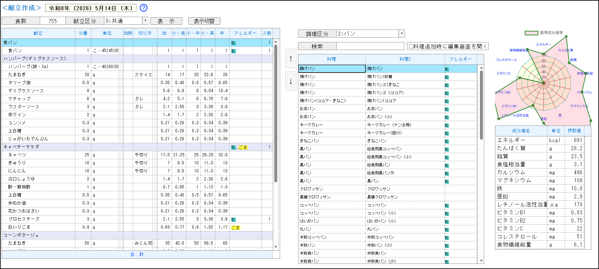
Task: Select the コーンポタージュ group row
Action: click(x=137, y=235)
